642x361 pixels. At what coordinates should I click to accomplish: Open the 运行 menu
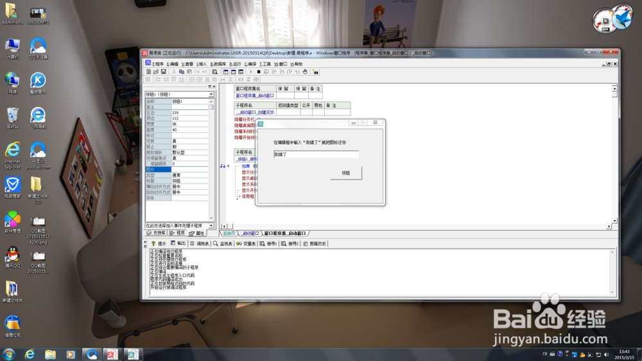[x=235, y=63]
